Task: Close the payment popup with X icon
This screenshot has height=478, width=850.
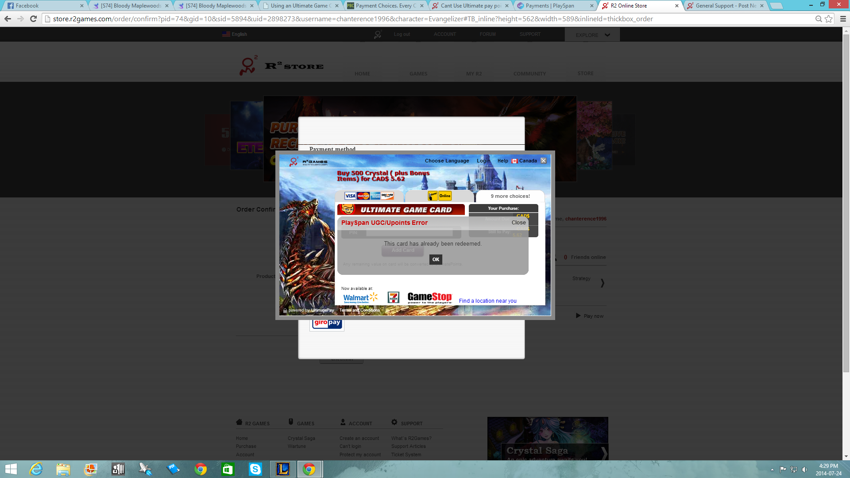Action: tap(544, 161)
